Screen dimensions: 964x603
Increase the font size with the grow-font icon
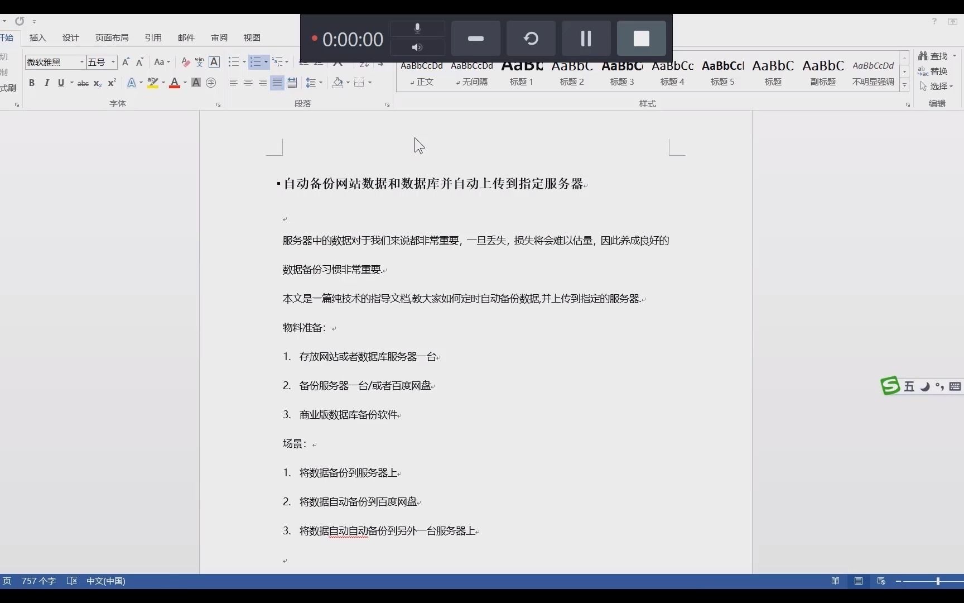tap(126, 62)
